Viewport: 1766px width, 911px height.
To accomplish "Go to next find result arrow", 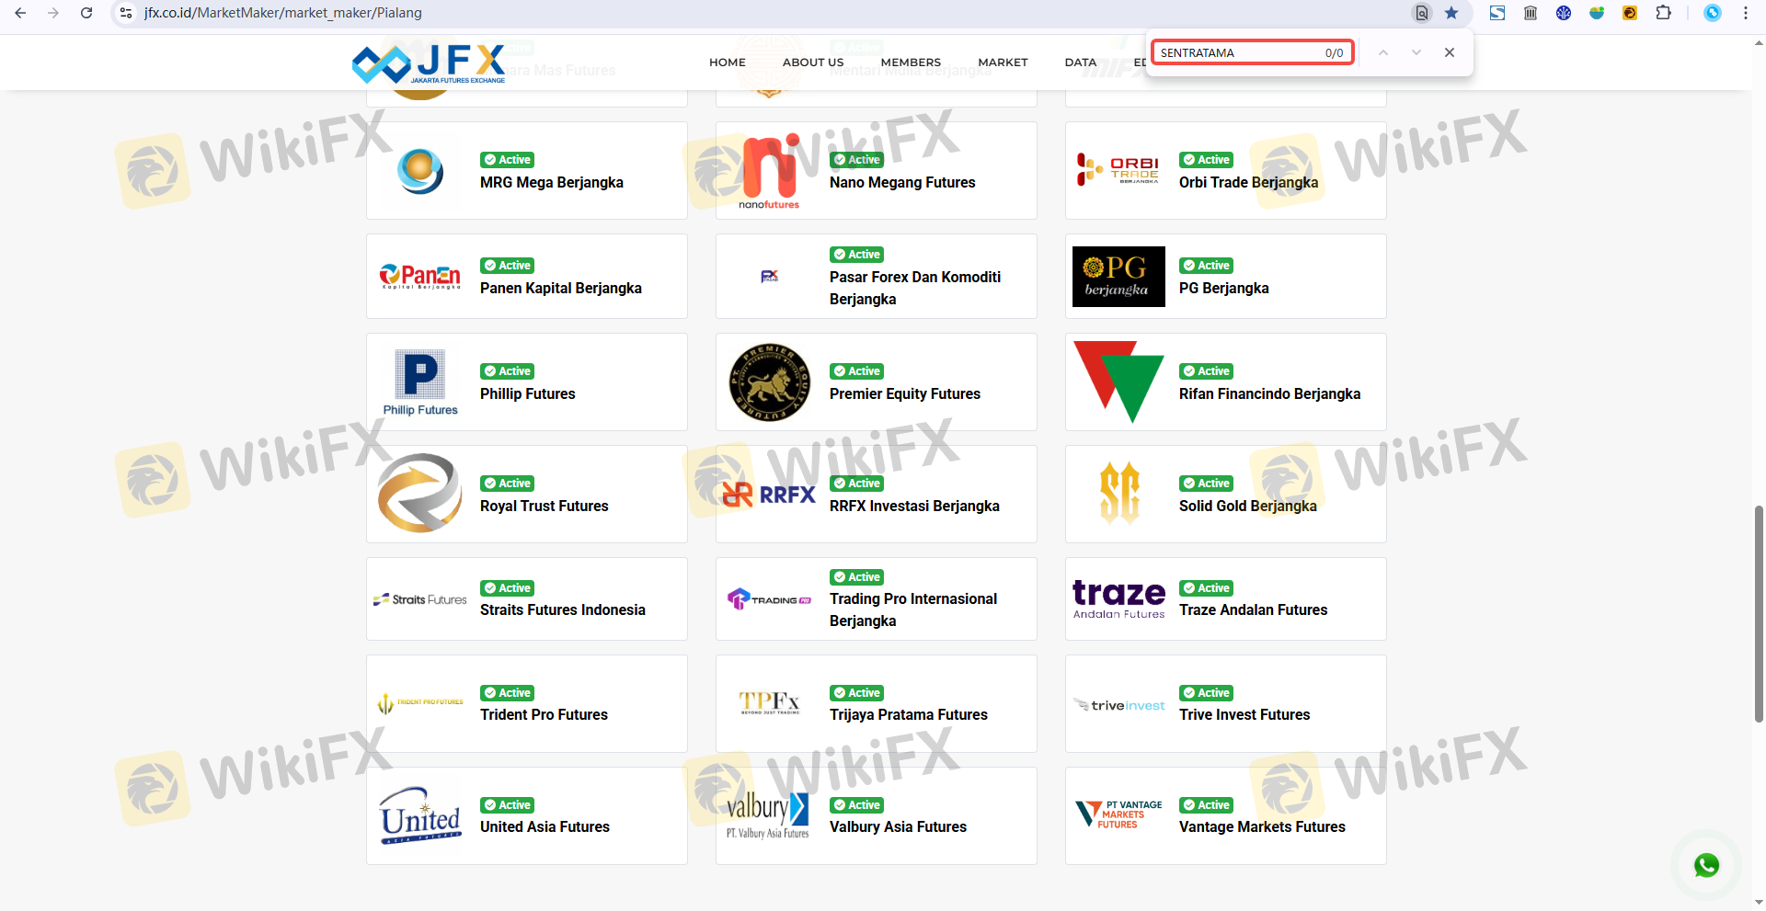I will 1416,52.
